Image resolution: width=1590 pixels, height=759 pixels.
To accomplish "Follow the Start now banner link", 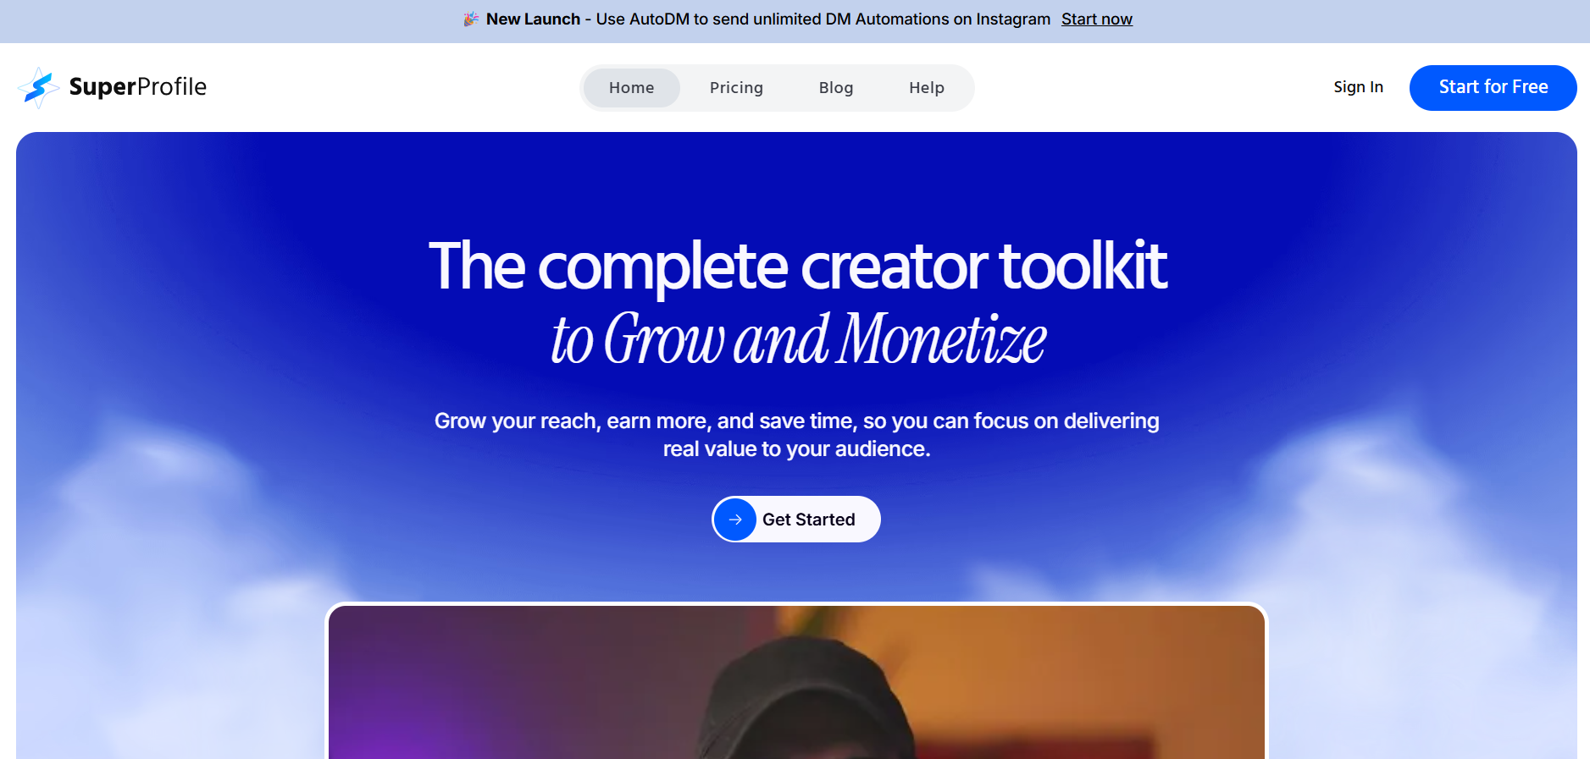I will click(x=1097, y=19).
